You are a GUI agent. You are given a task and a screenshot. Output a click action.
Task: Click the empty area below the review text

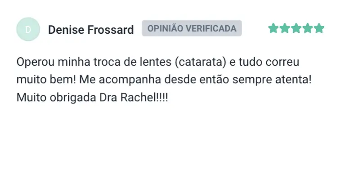tap(170, 139)
